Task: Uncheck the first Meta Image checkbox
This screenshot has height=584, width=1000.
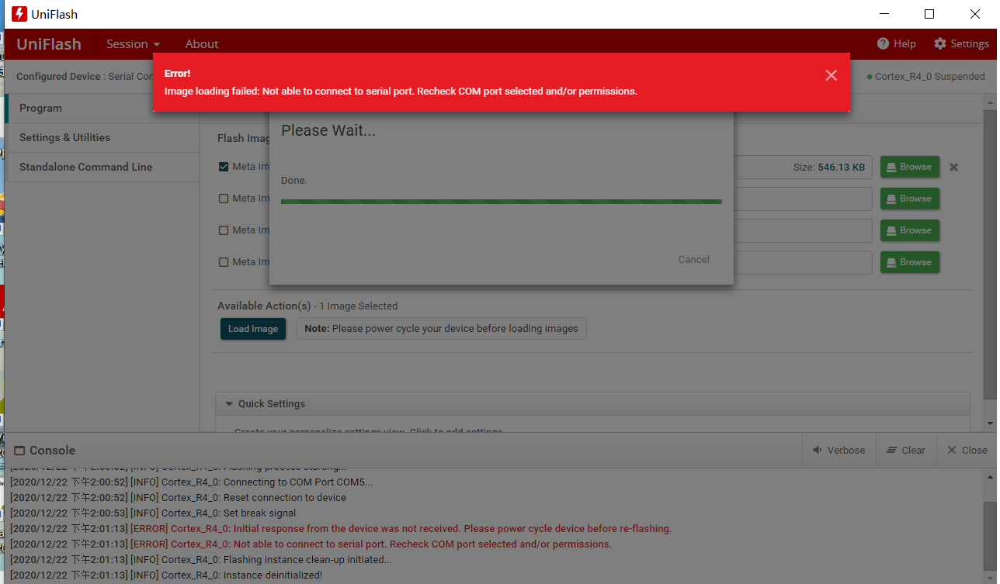Action: [x=224, y=167]
